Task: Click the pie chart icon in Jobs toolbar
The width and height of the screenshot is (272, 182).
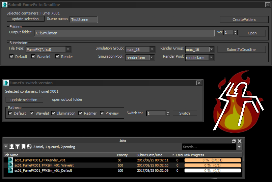Action: coord(29,147)
